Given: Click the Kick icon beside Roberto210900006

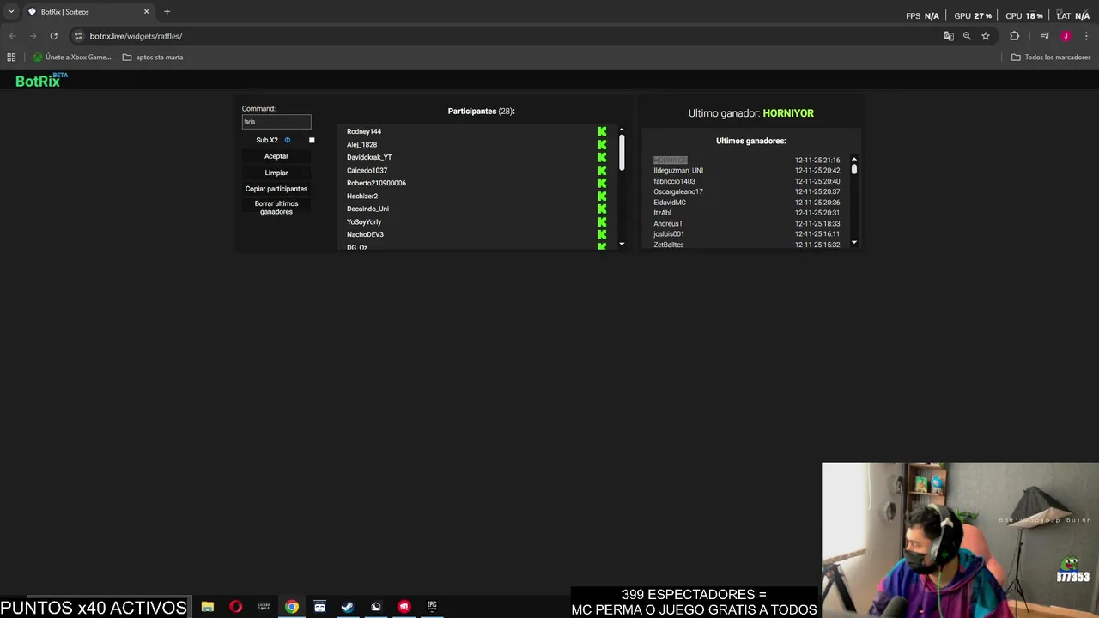Looking at the screenshot, I should 602,183.
